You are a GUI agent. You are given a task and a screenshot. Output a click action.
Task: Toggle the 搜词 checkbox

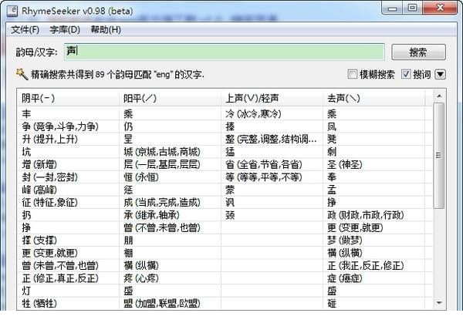point(406,74)
